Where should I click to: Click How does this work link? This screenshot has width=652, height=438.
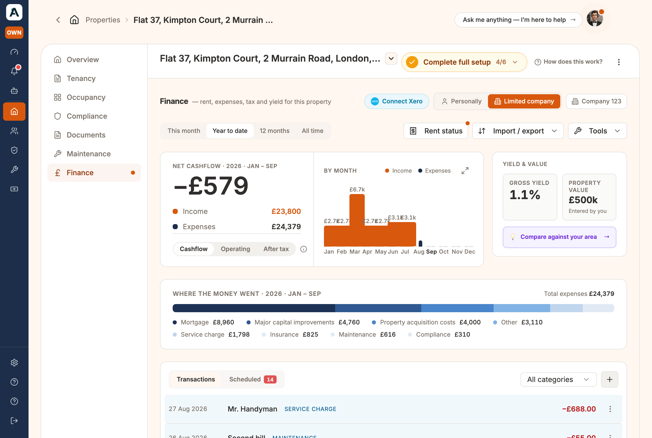(568, 62)
